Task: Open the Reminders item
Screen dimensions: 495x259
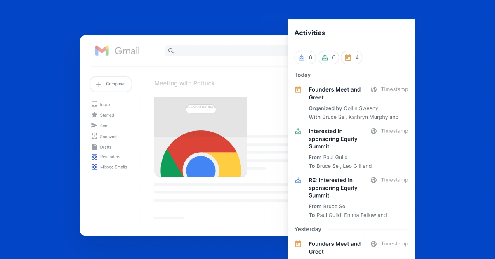Action: coord(110,157)
